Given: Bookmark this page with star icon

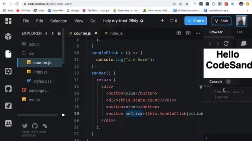Looking at the screenshot, I should 187,4.
